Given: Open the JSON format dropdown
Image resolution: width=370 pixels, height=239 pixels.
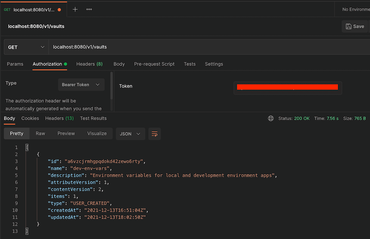Looking at the screenshot, I should coord(130,134).
